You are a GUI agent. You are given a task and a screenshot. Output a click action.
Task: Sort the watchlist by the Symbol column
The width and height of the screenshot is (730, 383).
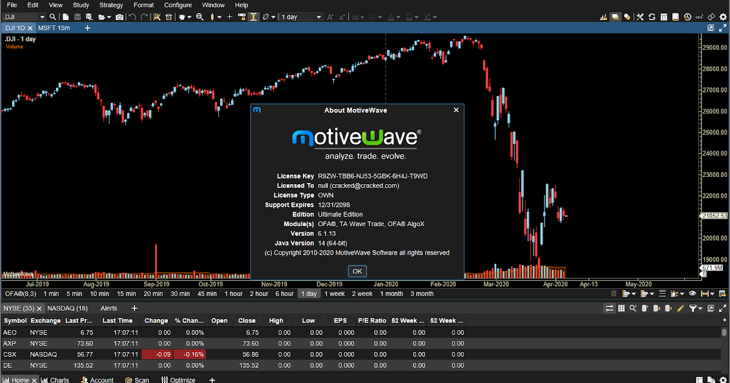point(15,320)
